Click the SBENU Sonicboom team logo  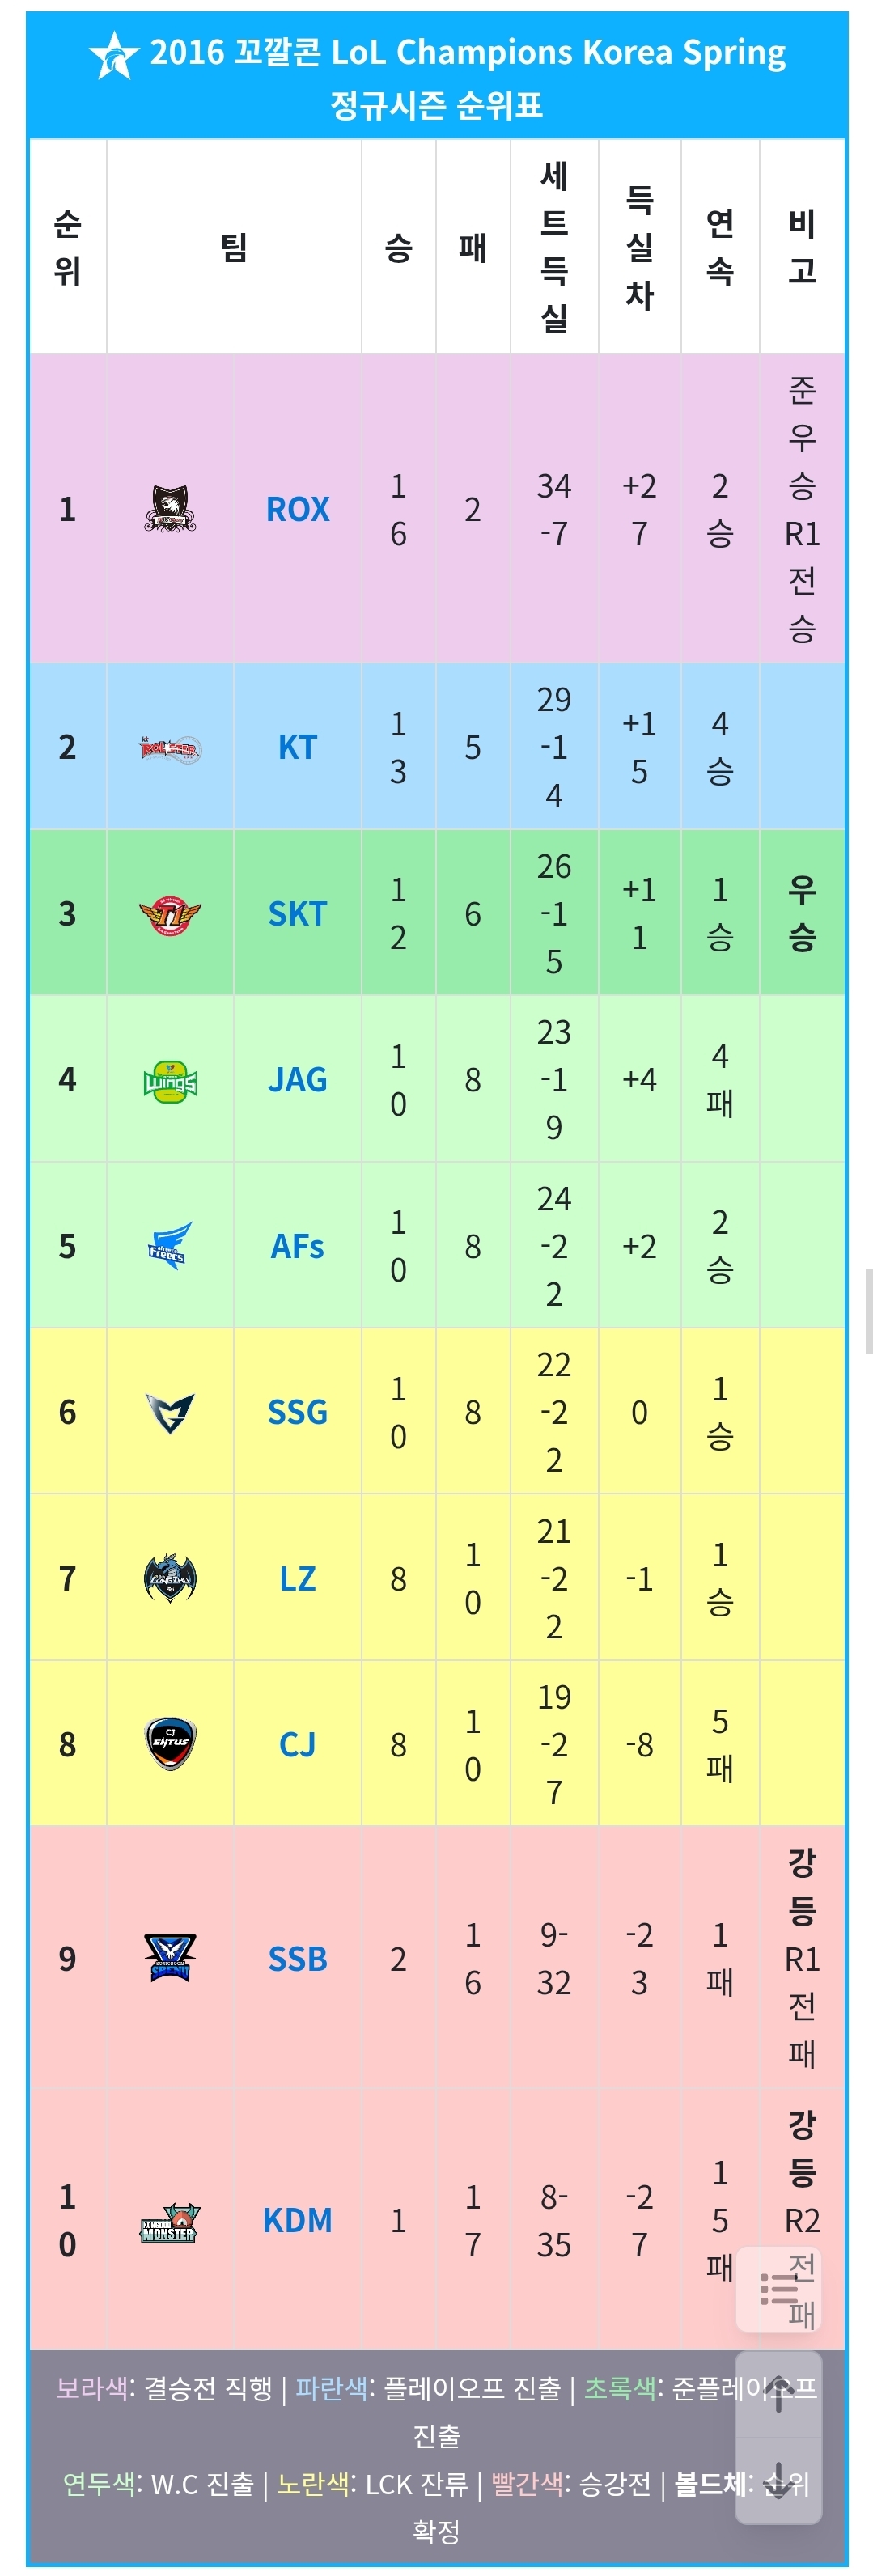point(170,1958)
